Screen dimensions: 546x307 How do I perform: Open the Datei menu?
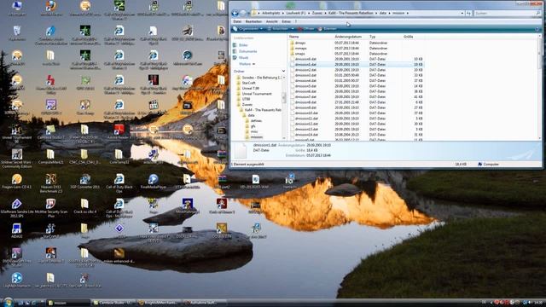(237, 21)
